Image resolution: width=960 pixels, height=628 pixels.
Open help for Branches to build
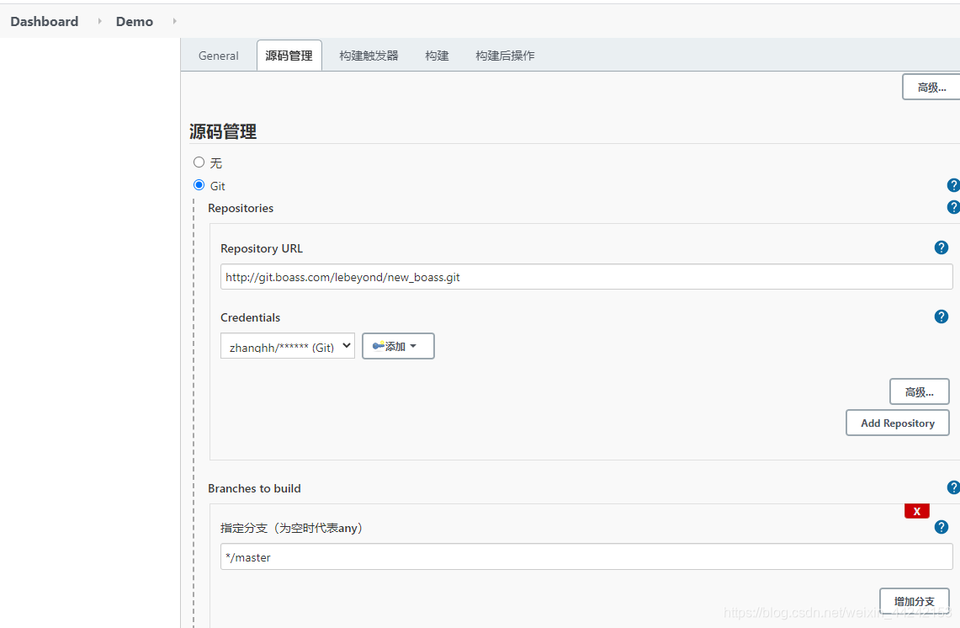[x=953, y=487]
